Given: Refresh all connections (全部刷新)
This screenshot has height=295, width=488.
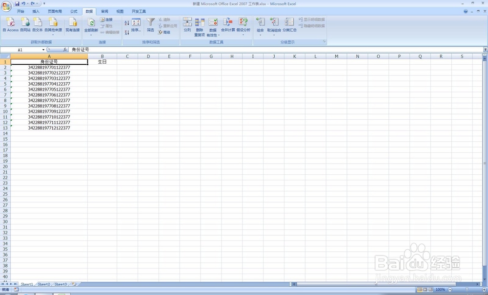Looking at the screenshot, I should tap(91, 26).
